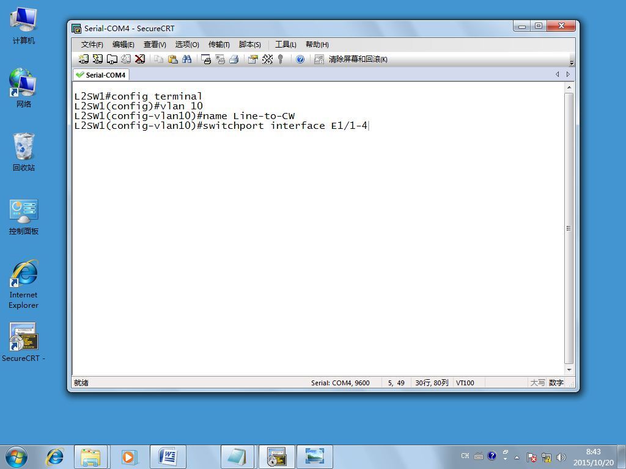Click the VT100 status bar entry

(x=465, y=383)
